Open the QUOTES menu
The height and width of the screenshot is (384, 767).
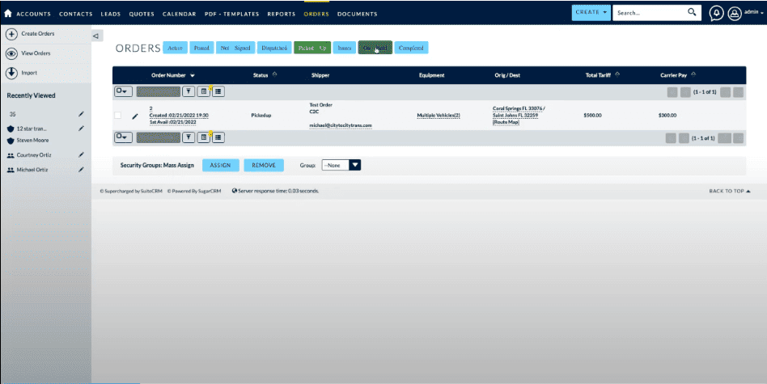point(142,15)
